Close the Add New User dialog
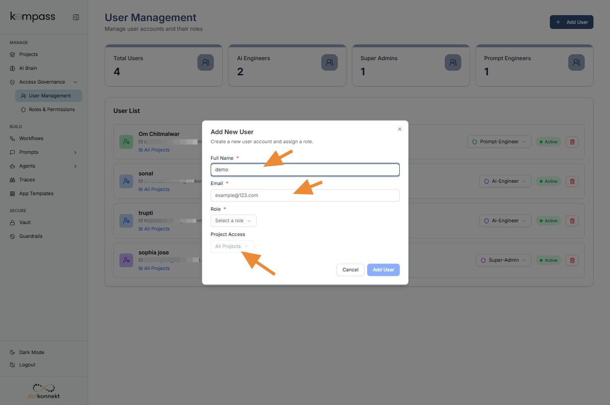This screenshot has width=610, height=405. click(399, 129)
